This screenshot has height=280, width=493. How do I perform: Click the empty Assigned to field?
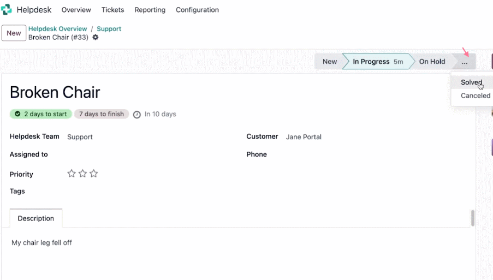coord(151,154)
